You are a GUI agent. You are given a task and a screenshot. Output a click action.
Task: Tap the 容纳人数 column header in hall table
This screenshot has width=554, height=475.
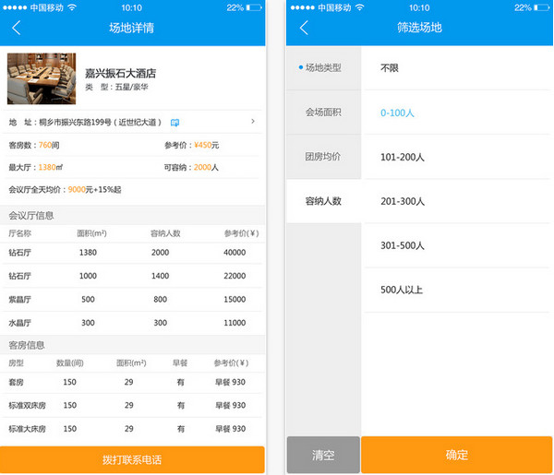point(165,233)
